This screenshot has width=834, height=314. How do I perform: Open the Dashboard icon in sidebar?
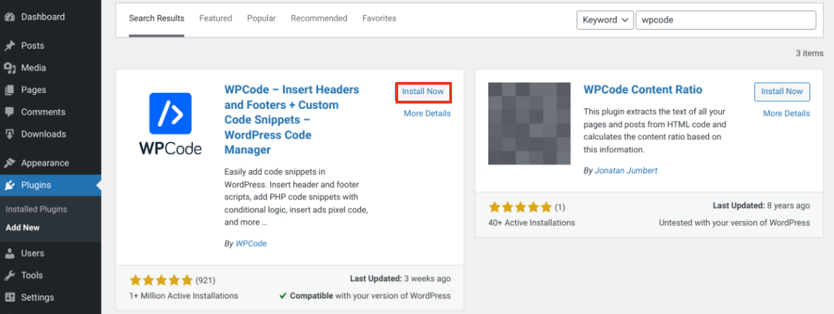[9, 17]
